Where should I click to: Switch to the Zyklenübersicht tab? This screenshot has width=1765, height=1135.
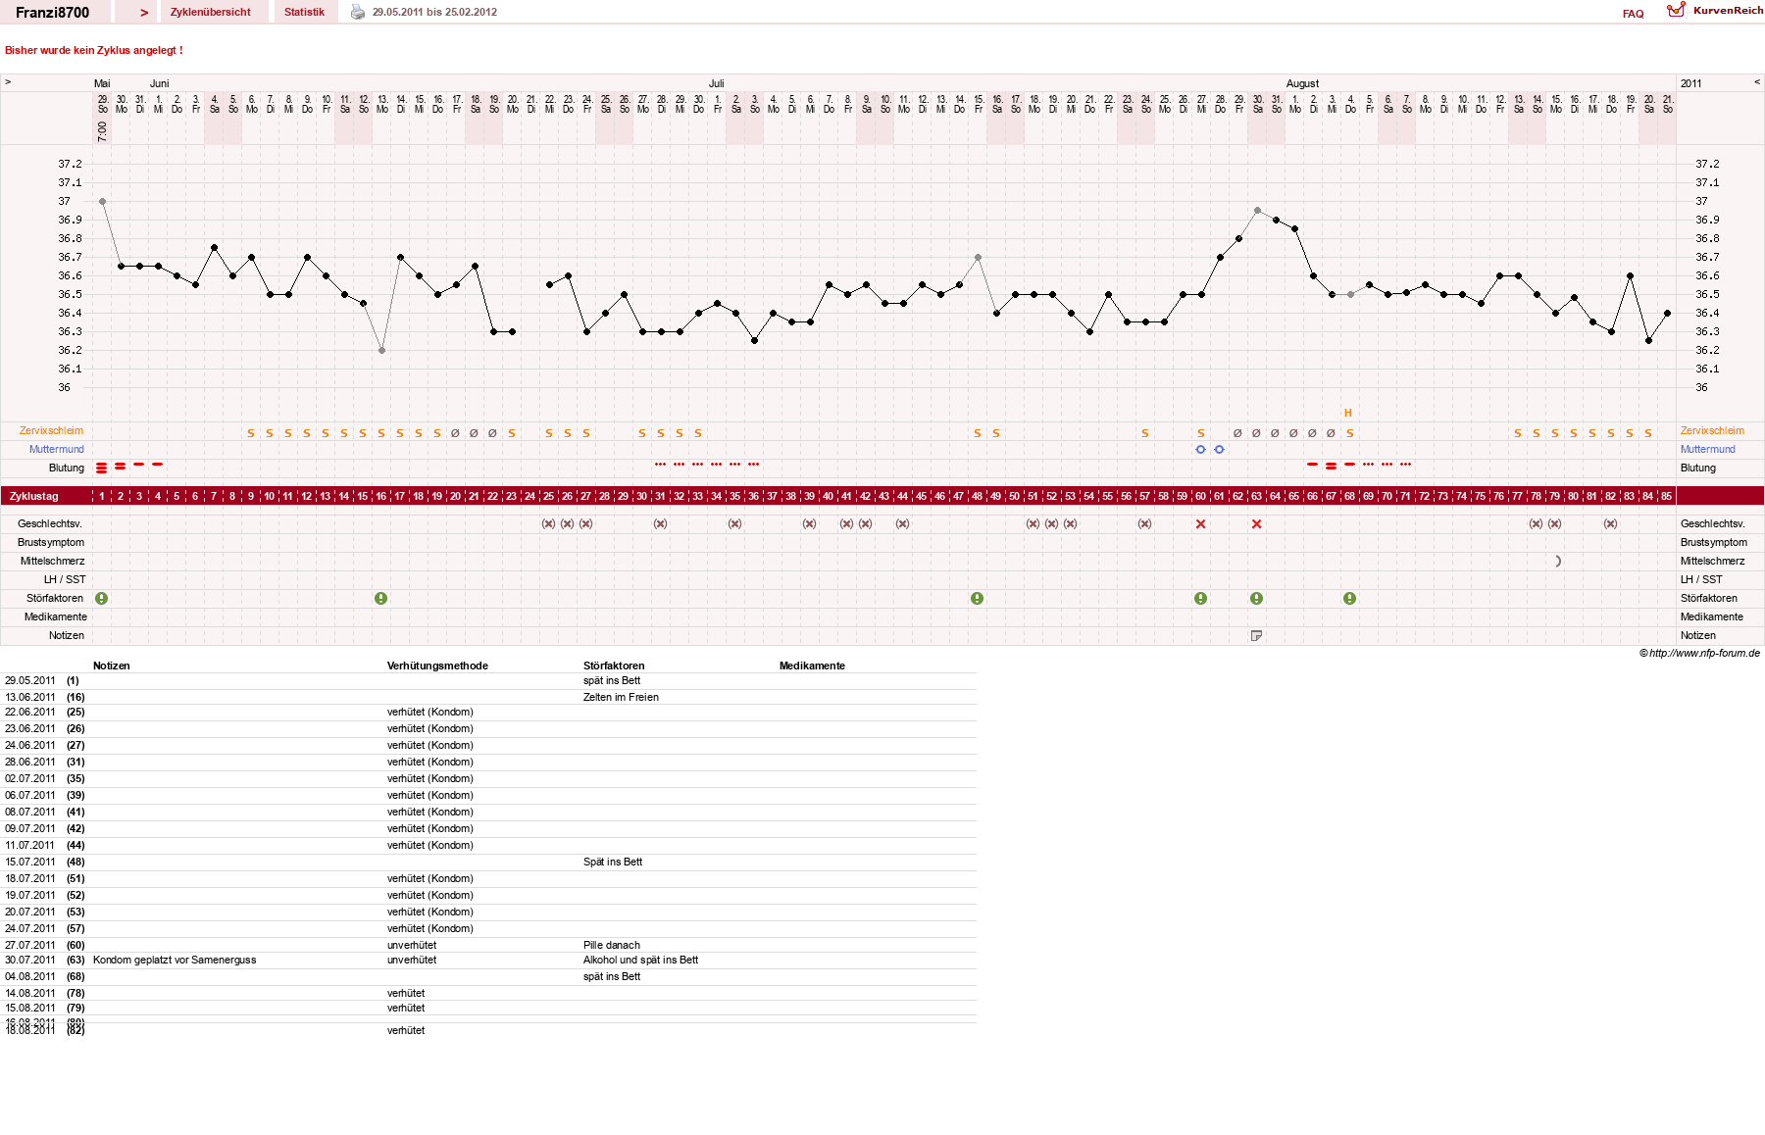click(211, 12)
